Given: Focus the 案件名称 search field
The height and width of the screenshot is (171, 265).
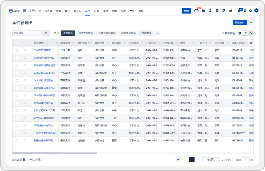Looking at the screenshot, I should [27, 33].
